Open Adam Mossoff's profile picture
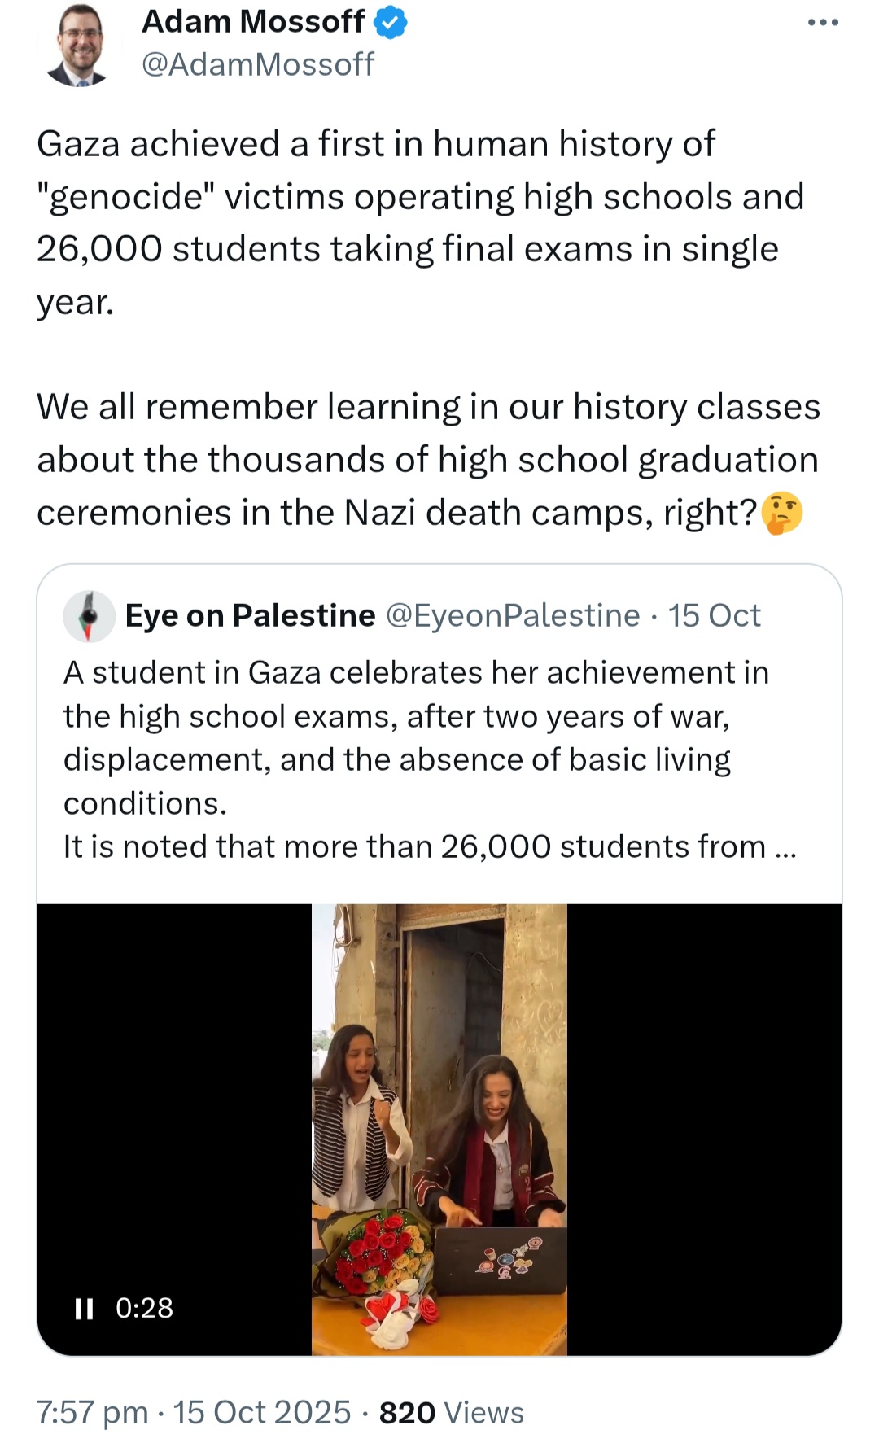Viewport: 879px width, 1443px height. point(78,45)
